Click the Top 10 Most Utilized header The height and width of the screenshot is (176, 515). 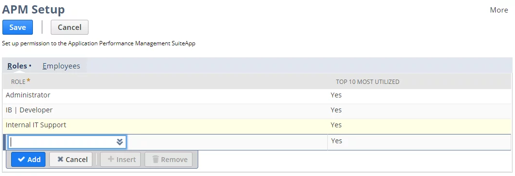click(367, 81)
